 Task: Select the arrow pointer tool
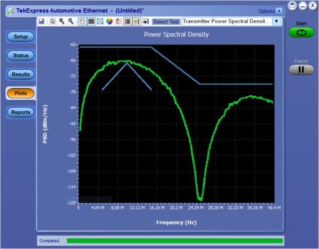tap(53, 22)
